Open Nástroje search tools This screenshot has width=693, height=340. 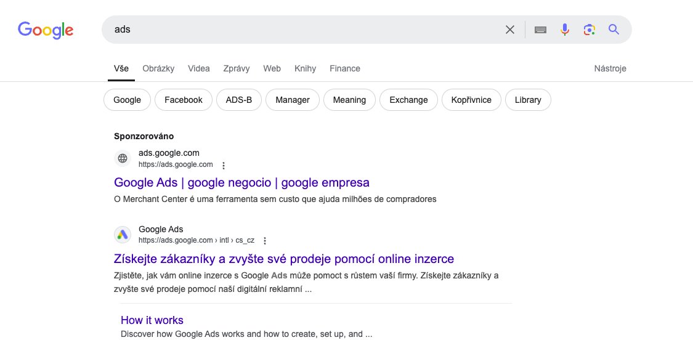(x=610, y=68)
